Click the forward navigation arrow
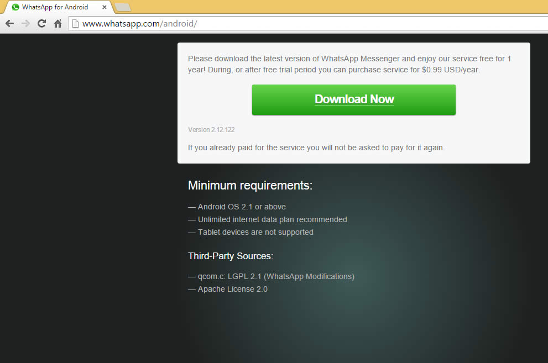Screen dimensions: 548x363 (x=25, y=24)
